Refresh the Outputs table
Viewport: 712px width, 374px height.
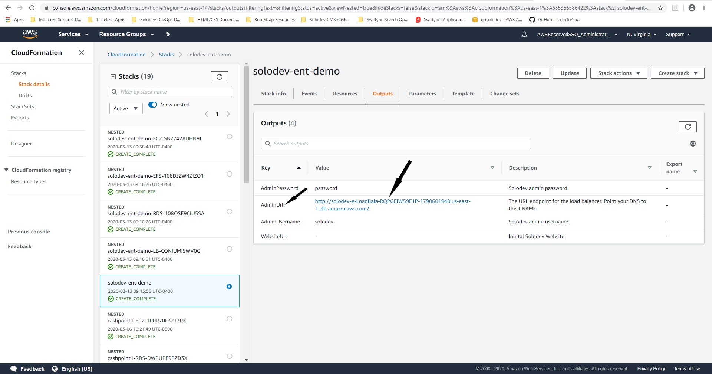tap(688, 127)
